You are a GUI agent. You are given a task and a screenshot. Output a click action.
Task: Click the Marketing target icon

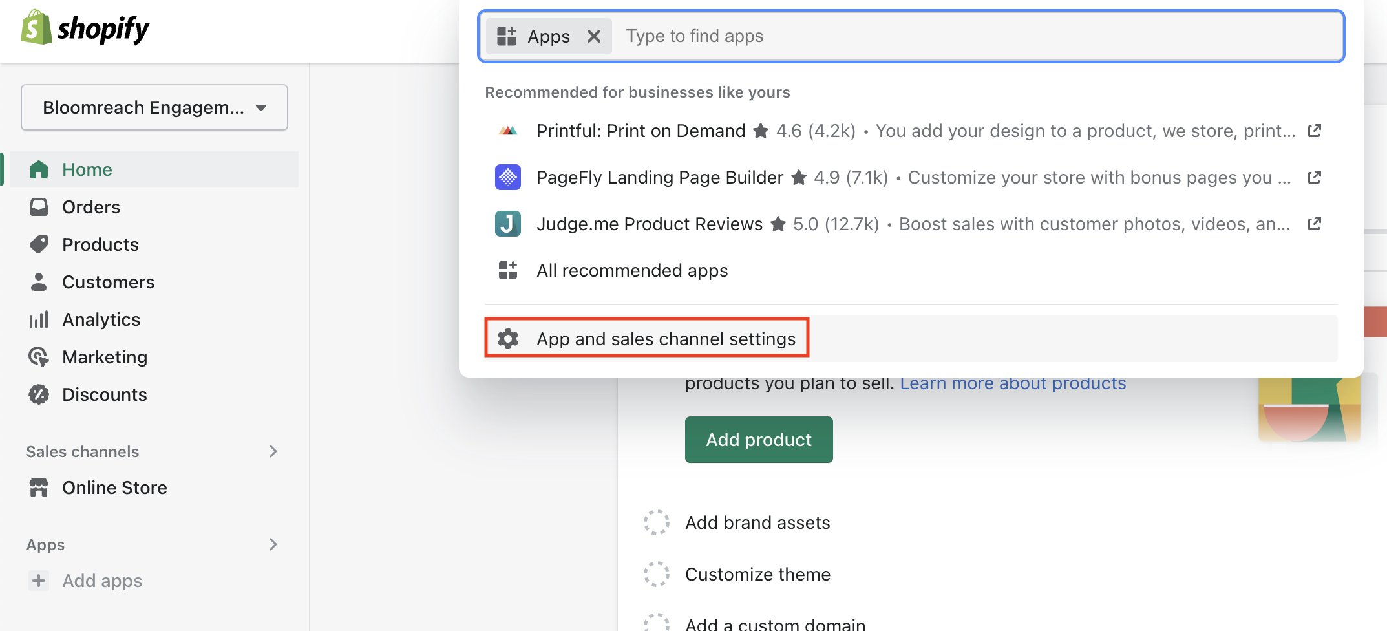point(39,357)
